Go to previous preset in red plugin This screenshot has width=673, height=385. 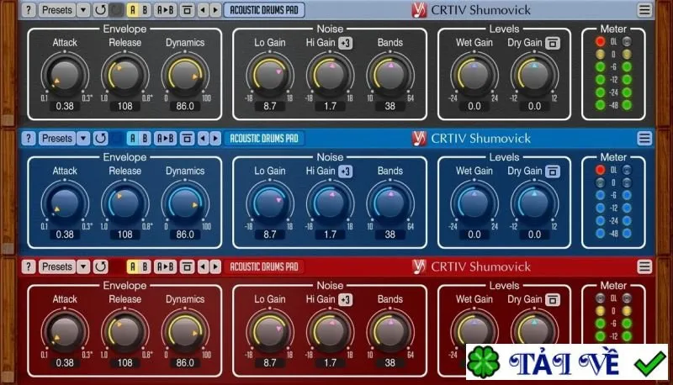[204, 266]
